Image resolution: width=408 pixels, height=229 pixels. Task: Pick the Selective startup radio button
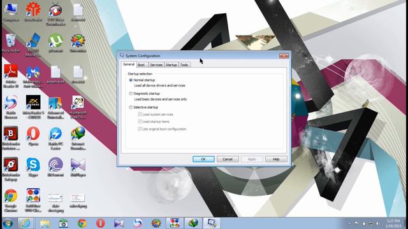coord(131,108)
